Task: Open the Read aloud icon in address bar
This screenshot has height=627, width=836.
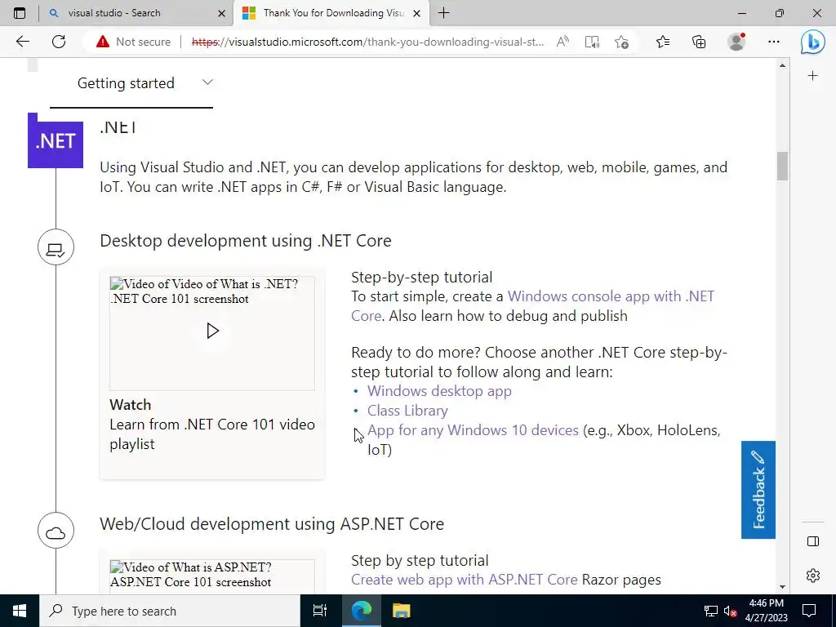Action: 563,42
